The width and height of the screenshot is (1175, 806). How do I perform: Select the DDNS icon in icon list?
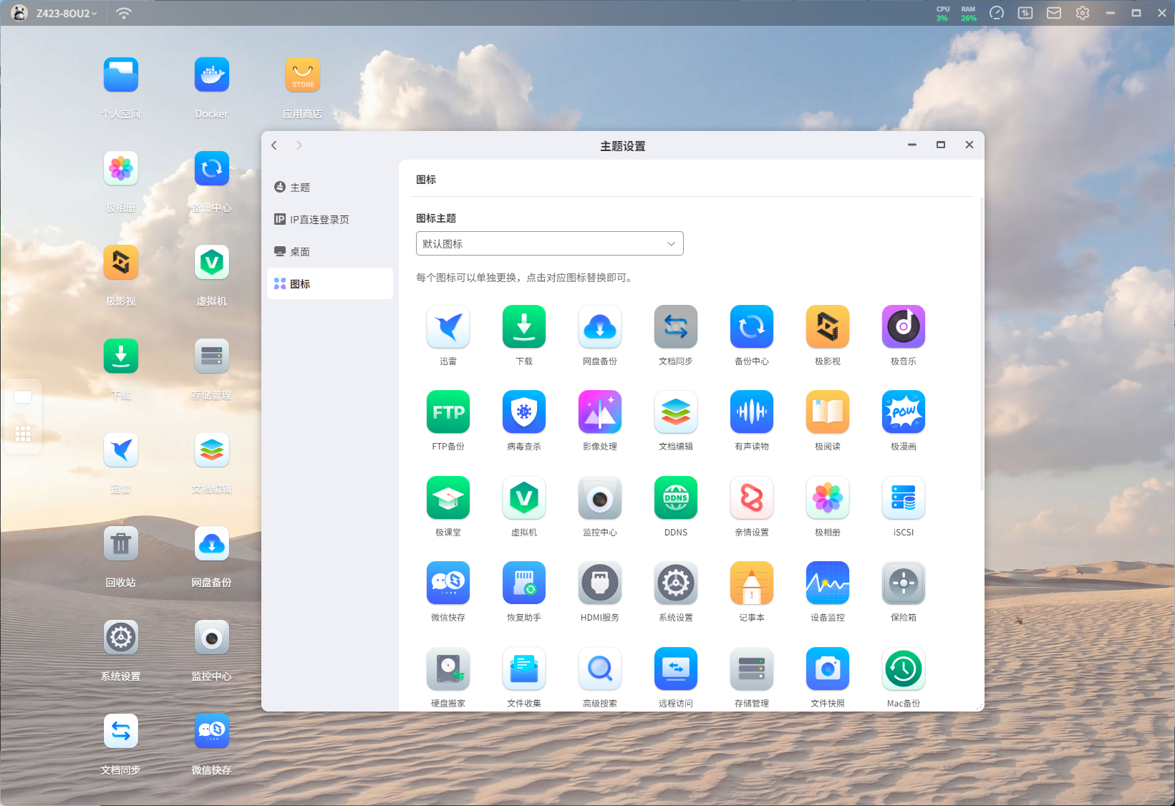tap(676, 497)
